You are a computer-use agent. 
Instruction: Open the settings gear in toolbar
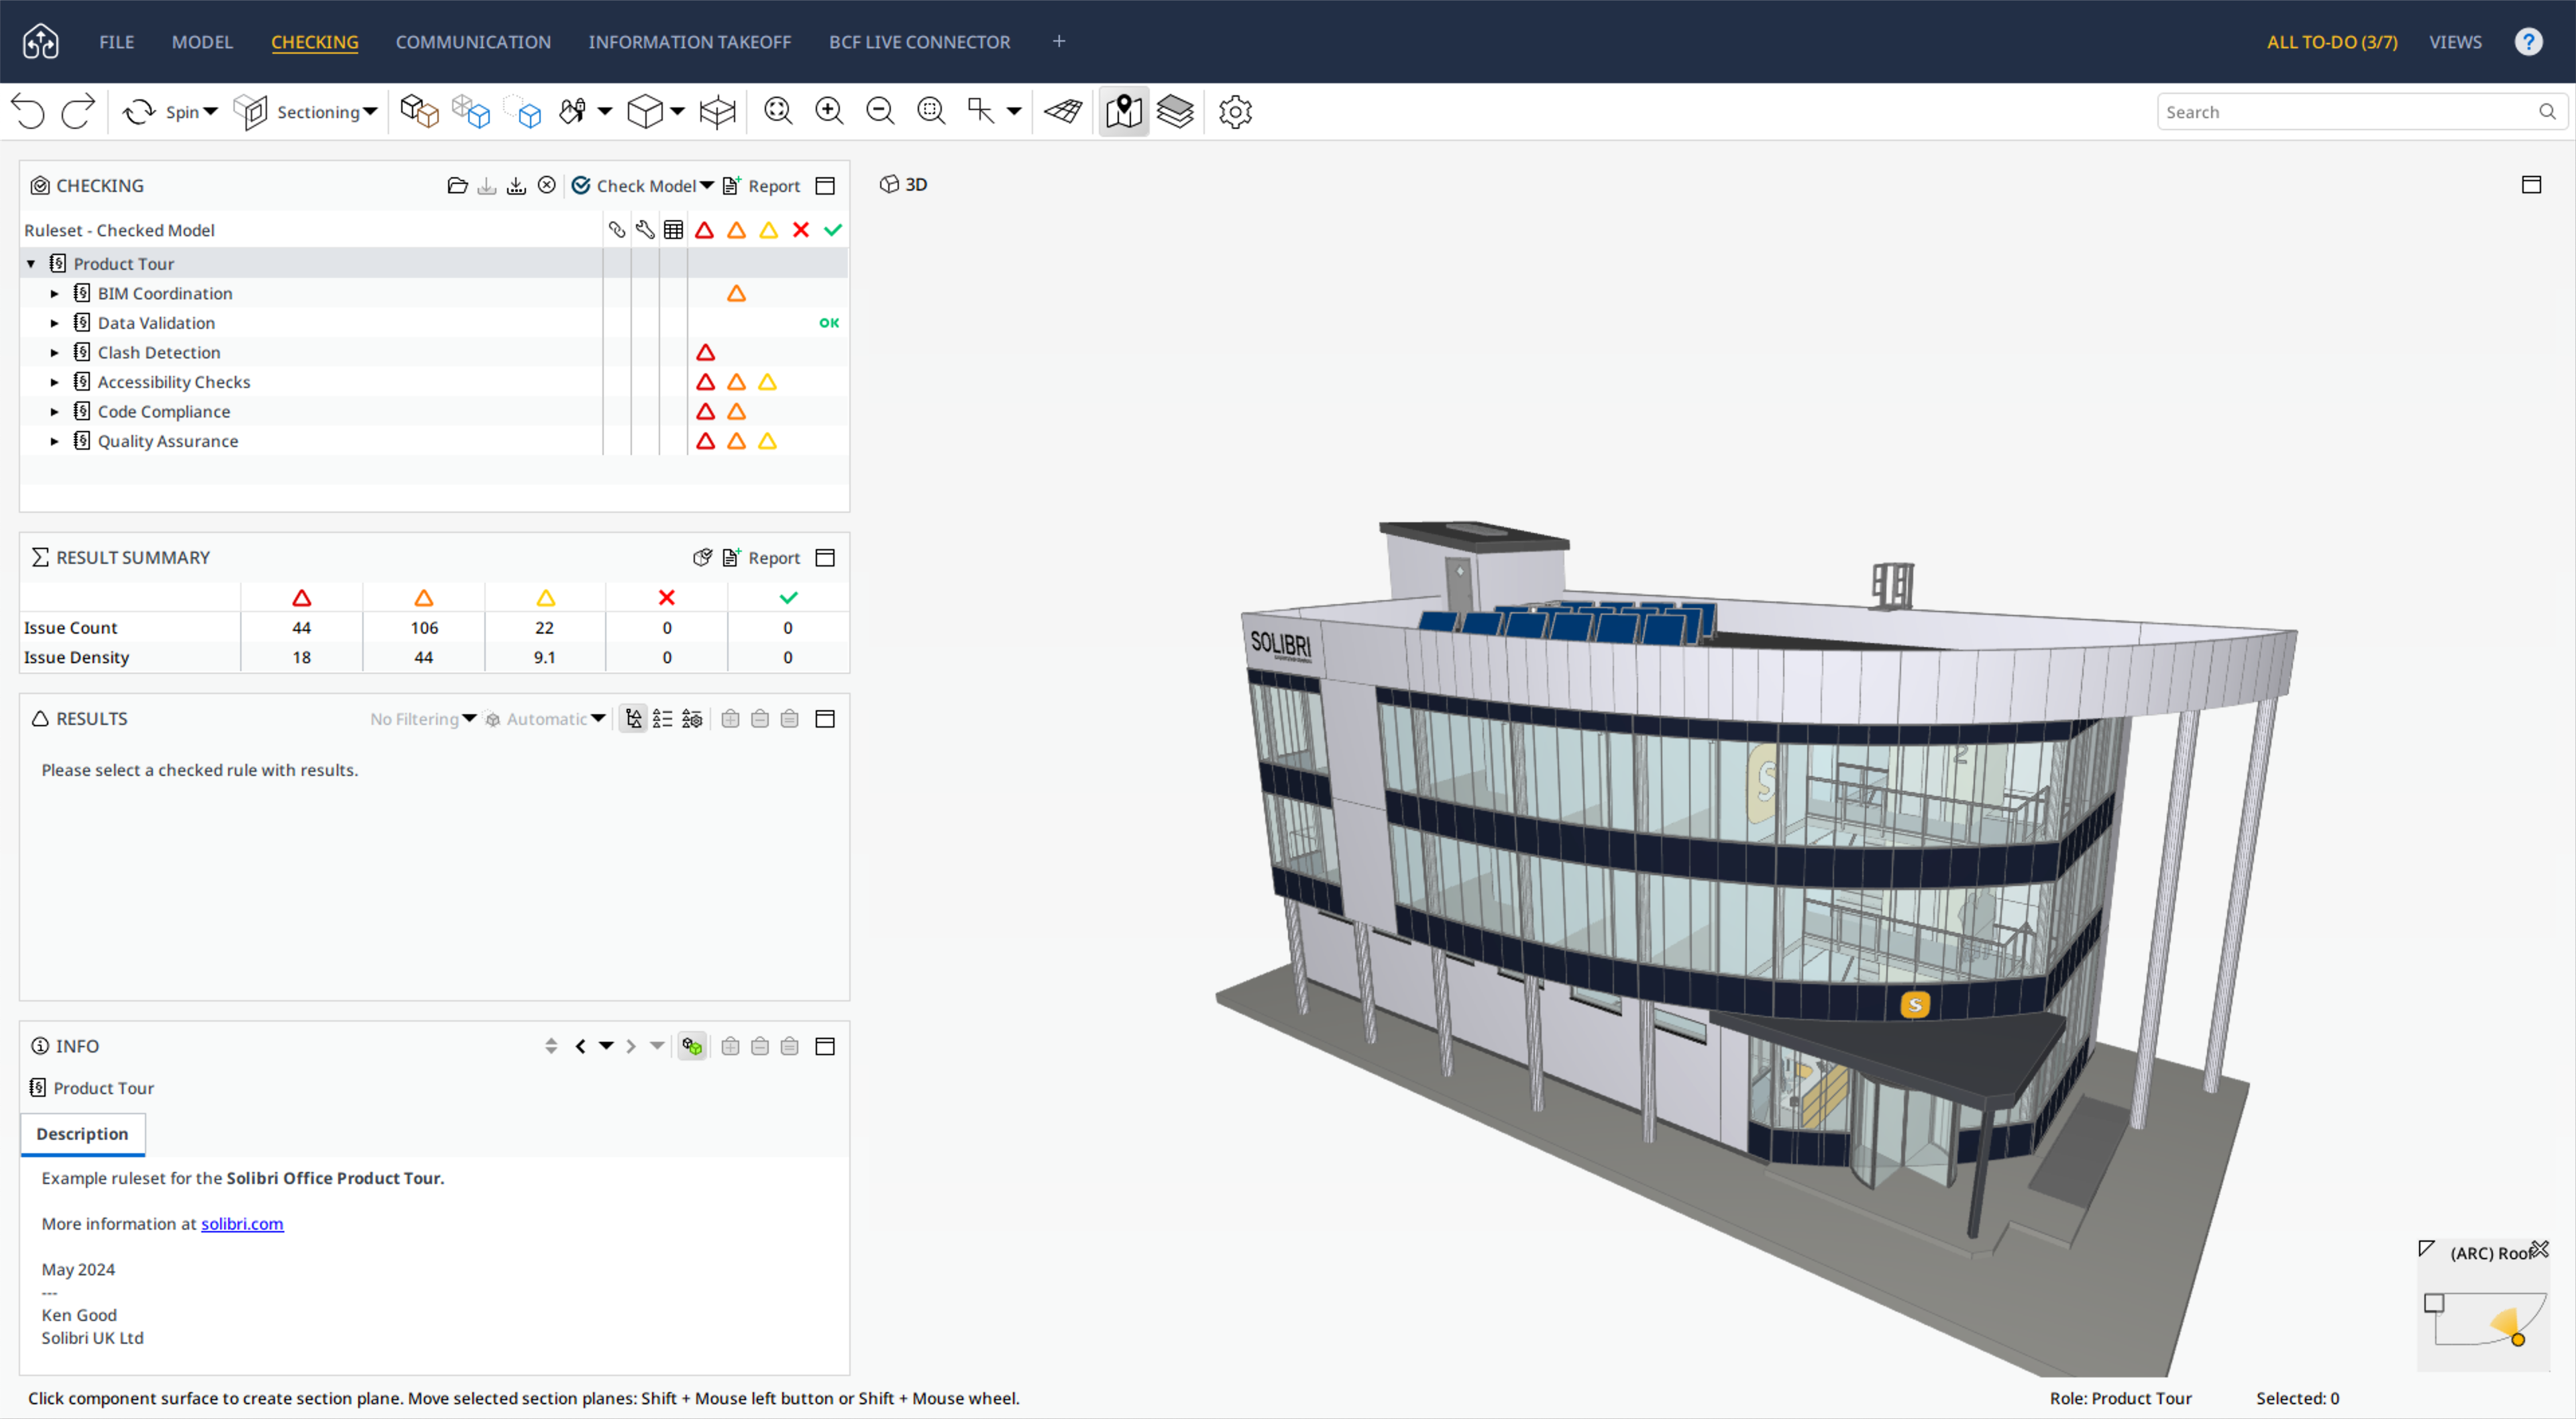(x=1235, y=111)
